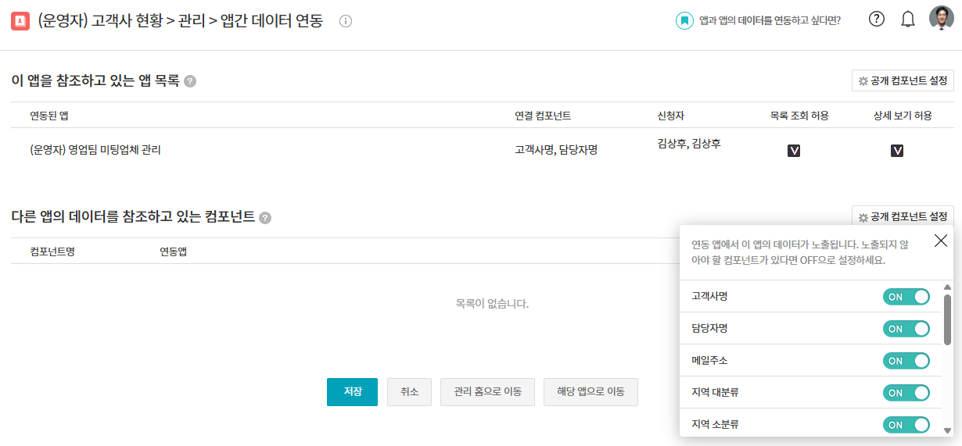The image size is (962, 446).
Task: Click the blue 저장 button
Action: pos(352,392)
